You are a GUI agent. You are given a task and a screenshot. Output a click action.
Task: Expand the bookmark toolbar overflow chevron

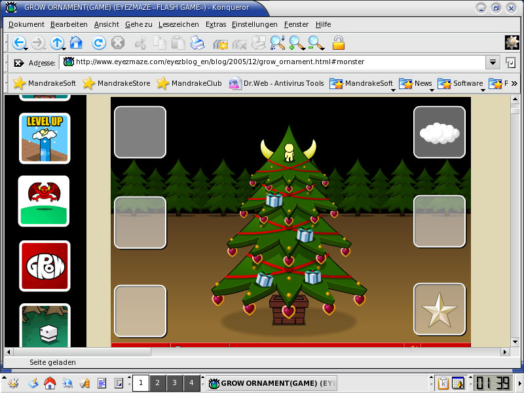[514, 84]
